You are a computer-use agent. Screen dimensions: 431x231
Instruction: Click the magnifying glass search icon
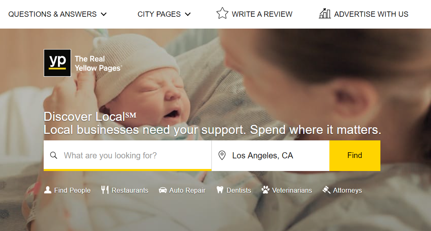pos(53,155)
